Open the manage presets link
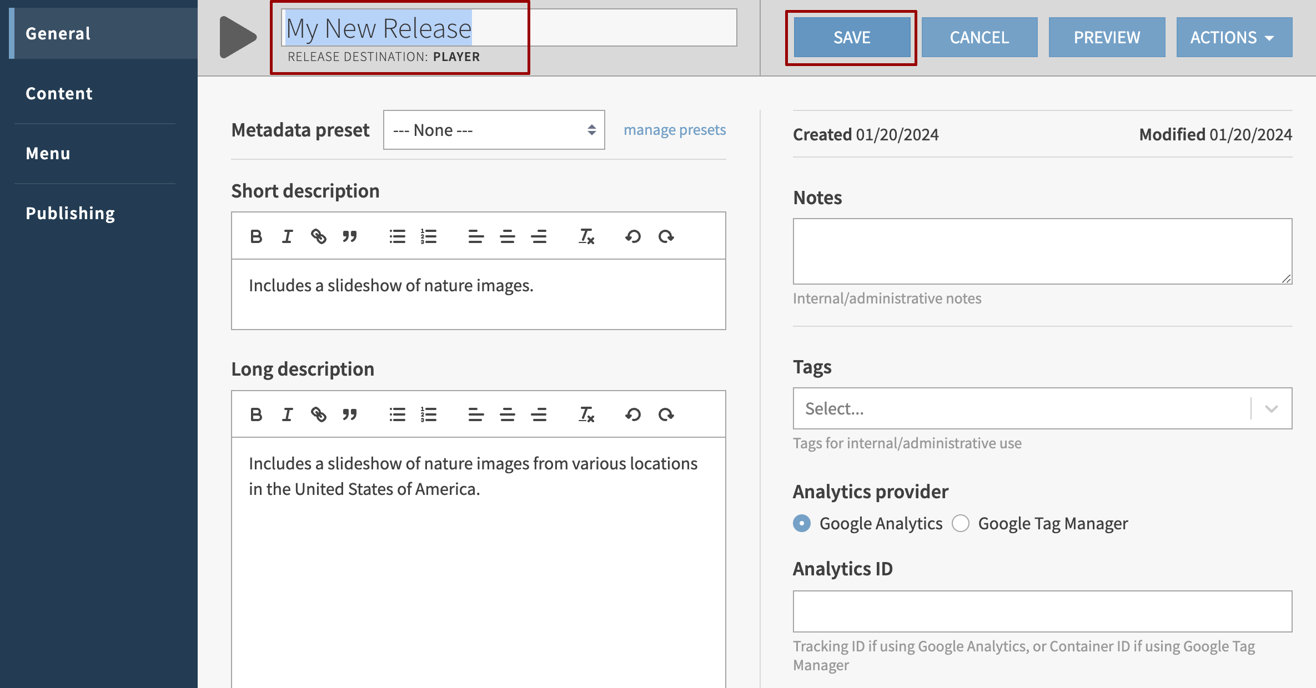1316x688 pixels. 675,130
